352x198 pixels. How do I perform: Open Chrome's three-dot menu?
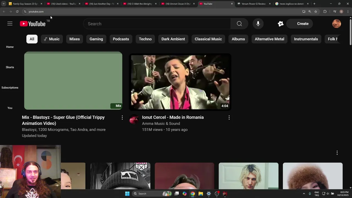348,12
